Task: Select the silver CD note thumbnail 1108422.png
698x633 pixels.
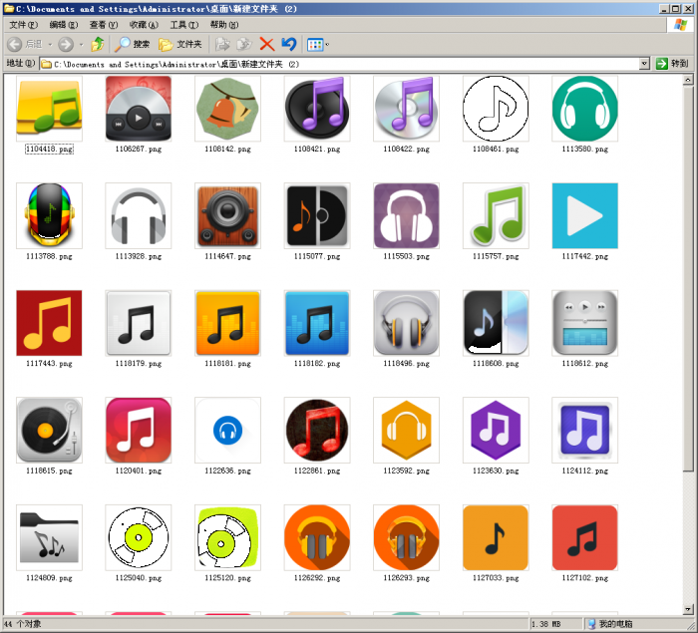Action: click(x=407, y=109)
